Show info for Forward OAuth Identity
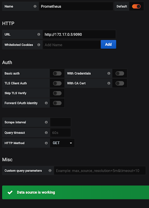The image size is (149, 208). 46,103
